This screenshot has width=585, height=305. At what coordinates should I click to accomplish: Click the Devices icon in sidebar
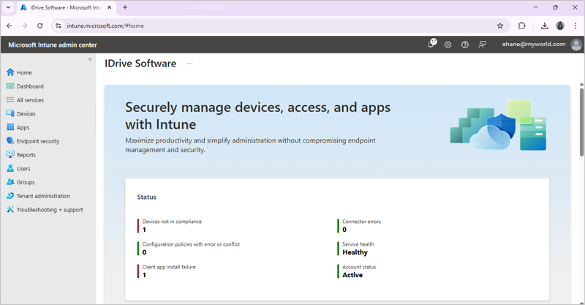[10, 113]
